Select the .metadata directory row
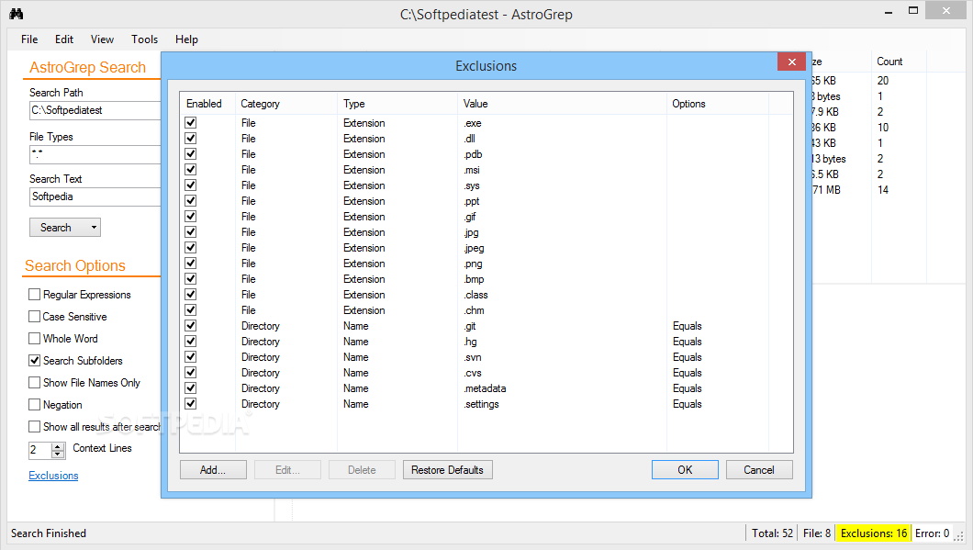The height and width of the screenshot is (550, 973). click(486, 388)
